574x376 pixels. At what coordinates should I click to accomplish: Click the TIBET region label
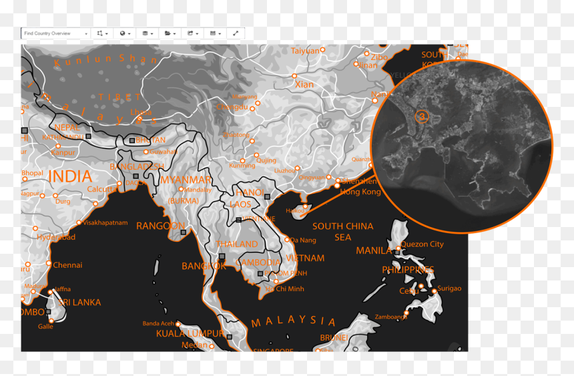pyautogui.click(x=119, y=97)
